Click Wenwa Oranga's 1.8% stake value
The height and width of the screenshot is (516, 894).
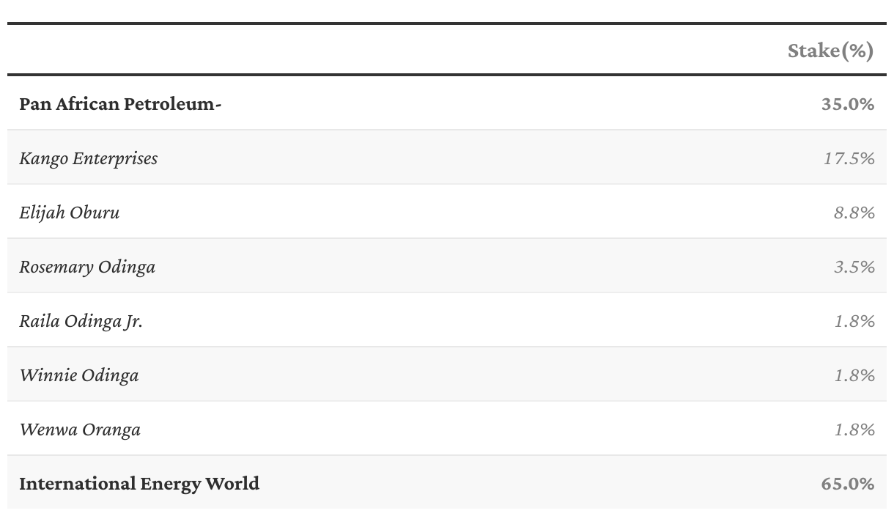click(x=854, y=430)
